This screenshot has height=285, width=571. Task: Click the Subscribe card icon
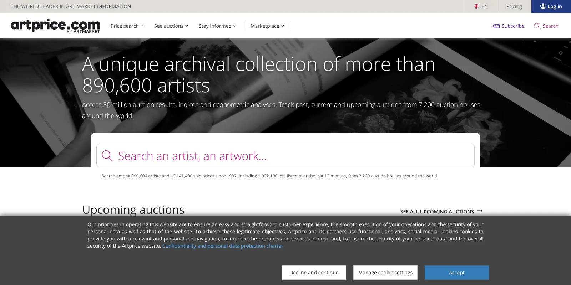coord(496,26)
